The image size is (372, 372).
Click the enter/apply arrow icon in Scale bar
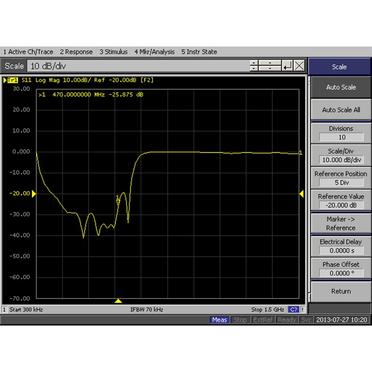click(287, 66)
